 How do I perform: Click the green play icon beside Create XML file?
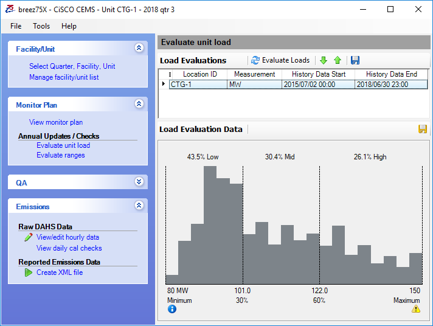[29, 272]
